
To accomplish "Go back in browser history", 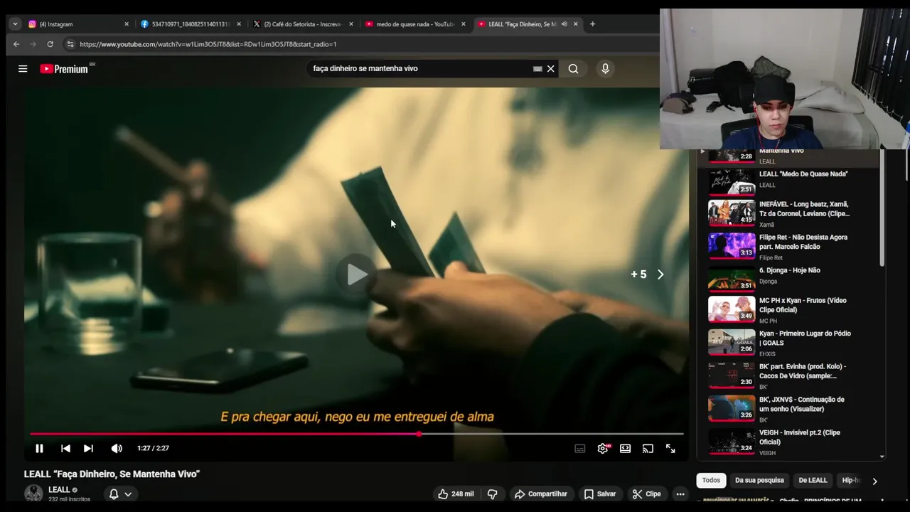I will click(16, 44).
